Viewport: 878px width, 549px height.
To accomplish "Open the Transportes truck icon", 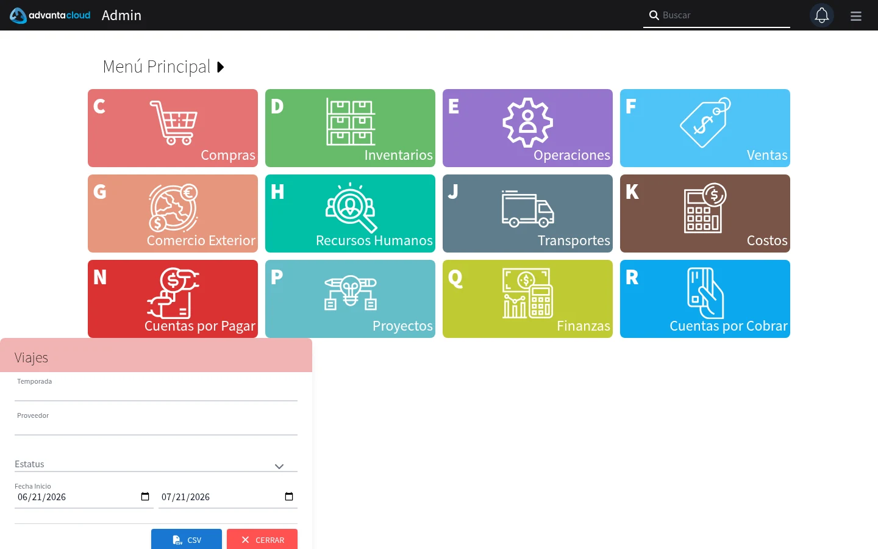I will pos(528,209).
